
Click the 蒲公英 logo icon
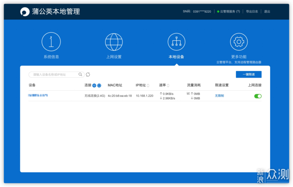coord(25,12)
